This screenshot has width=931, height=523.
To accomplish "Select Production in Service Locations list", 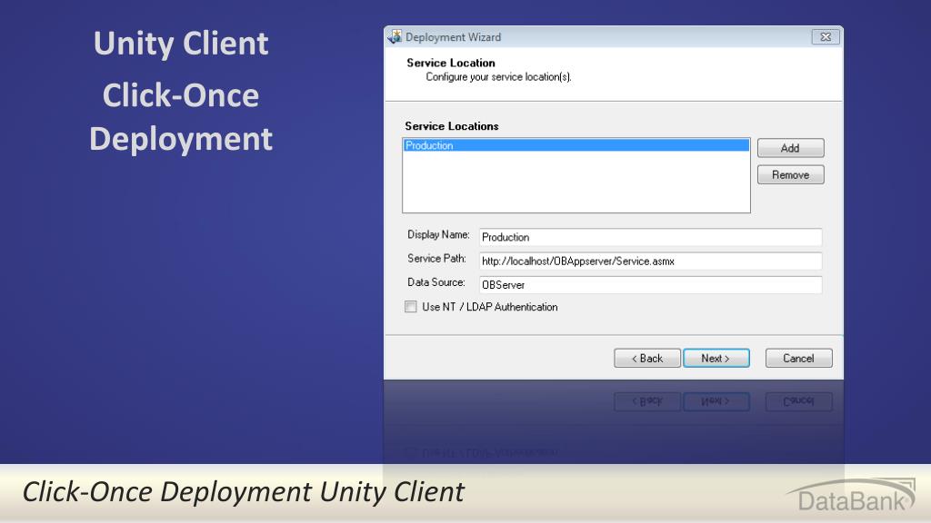I will tap(576, 145).
